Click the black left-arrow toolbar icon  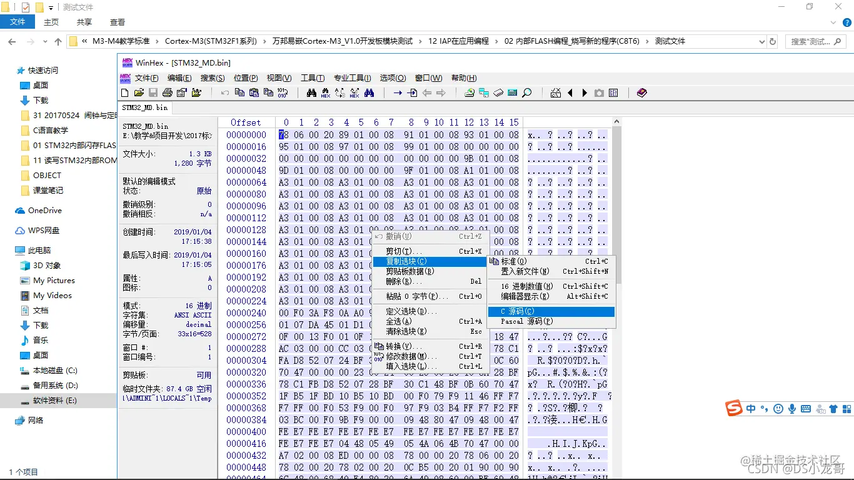pos(570,92)
